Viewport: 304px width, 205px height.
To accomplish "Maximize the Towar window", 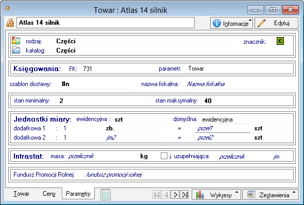I will 273,10.
